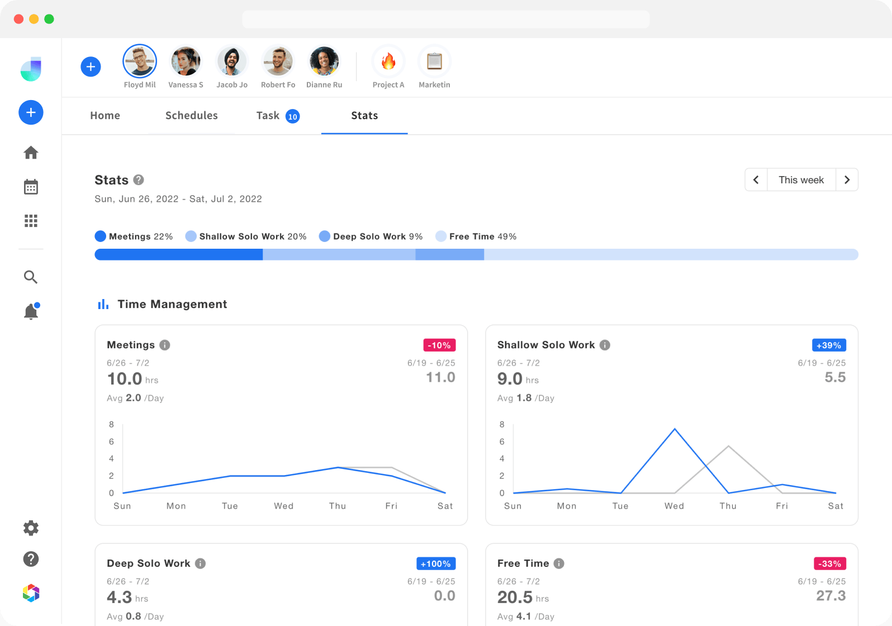
Task: Open notifications bell icon
Action: 31,311
